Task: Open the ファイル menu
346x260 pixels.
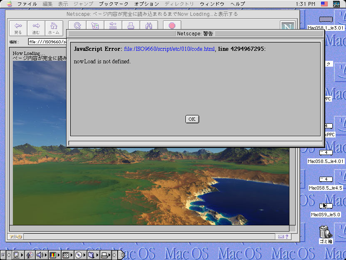Action: [27, 4]
